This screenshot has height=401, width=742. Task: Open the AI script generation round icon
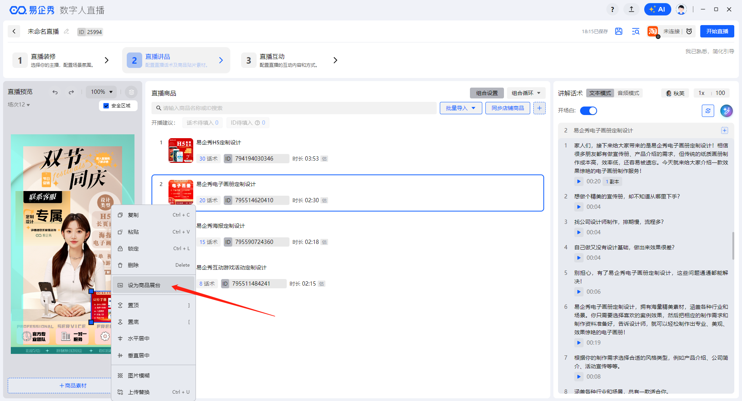tap(727, 111)
